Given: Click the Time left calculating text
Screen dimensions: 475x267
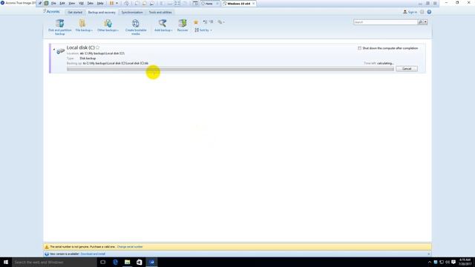Looking at the screenshot, I should (379, 63).
